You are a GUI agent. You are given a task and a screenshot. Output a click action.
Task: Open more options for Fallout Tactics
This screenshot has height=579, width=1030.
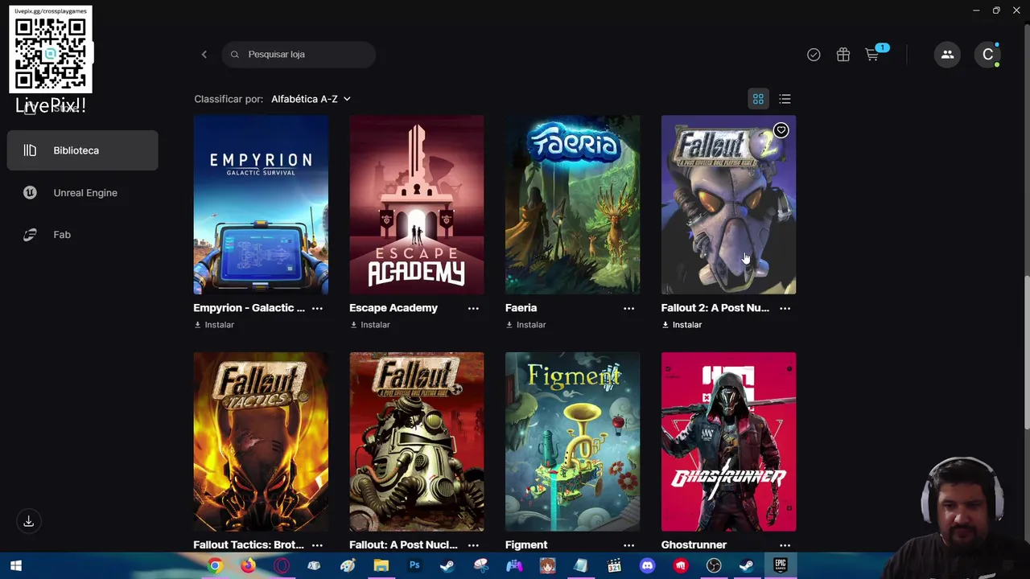click(317, 545)
